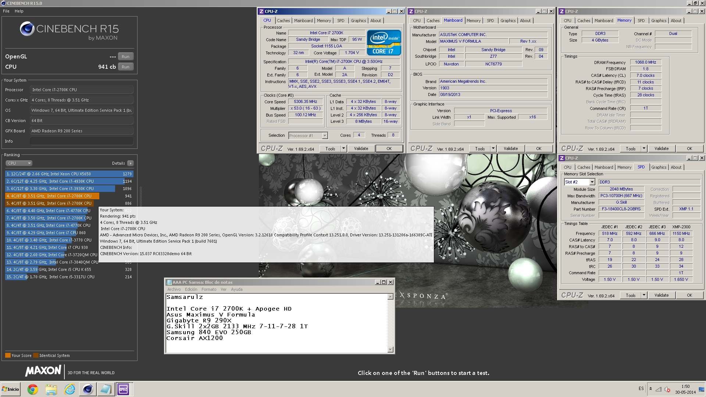Click the CPU-Z Mainboard window title icon

[x=411, y=11]
